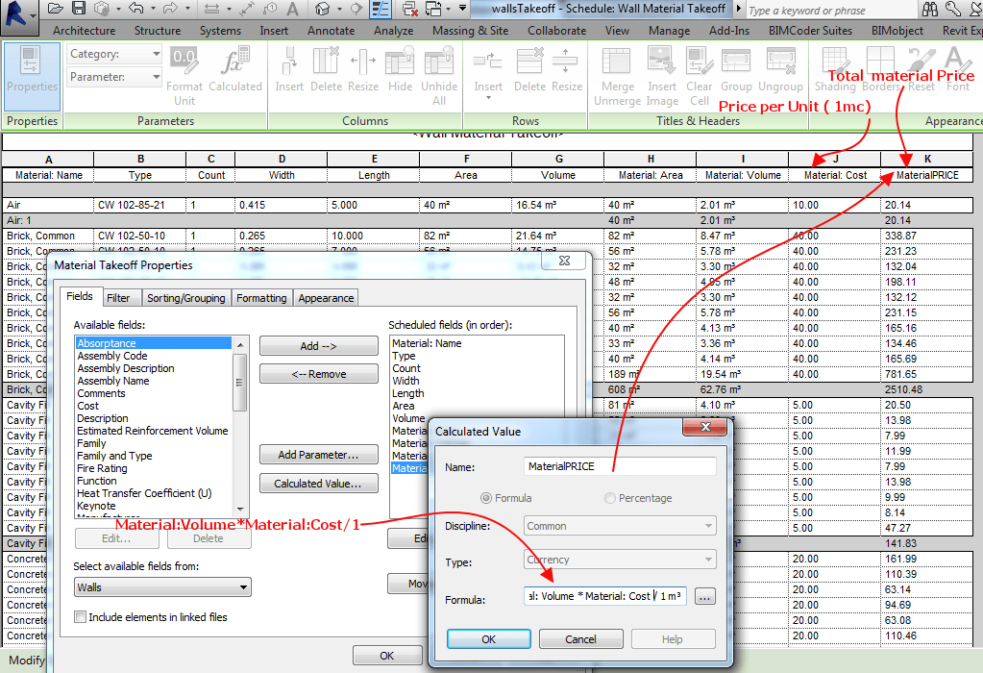This screenshot has height=673, width=983.
Task: Click the Delete column icon
Action: click(x=326, y=62)
